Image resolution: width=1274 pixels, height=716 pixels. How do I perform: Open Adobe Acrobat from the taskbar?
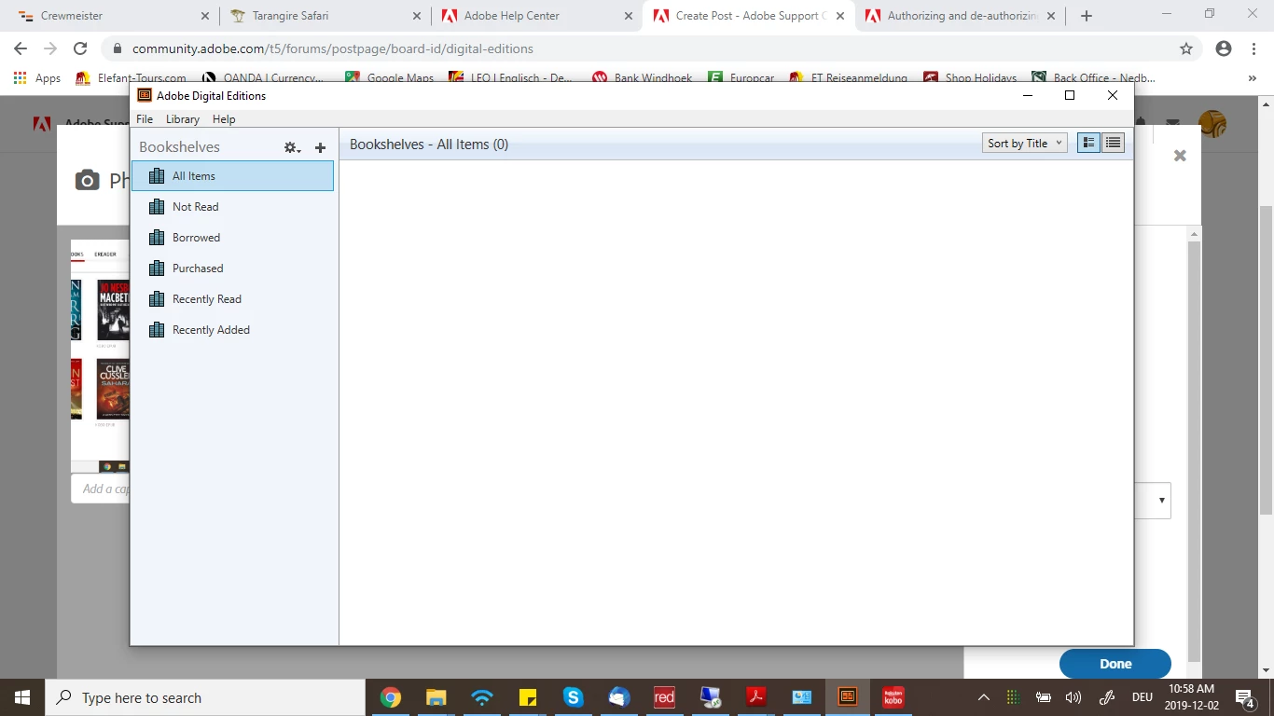(x=755, y=697)
